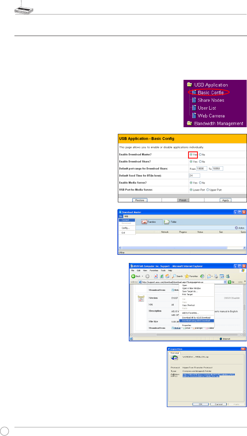This screenshot has height=436, width=247.
Task: Click the Refresh icon in Internet Explorer
Action: tap(162, 276)
